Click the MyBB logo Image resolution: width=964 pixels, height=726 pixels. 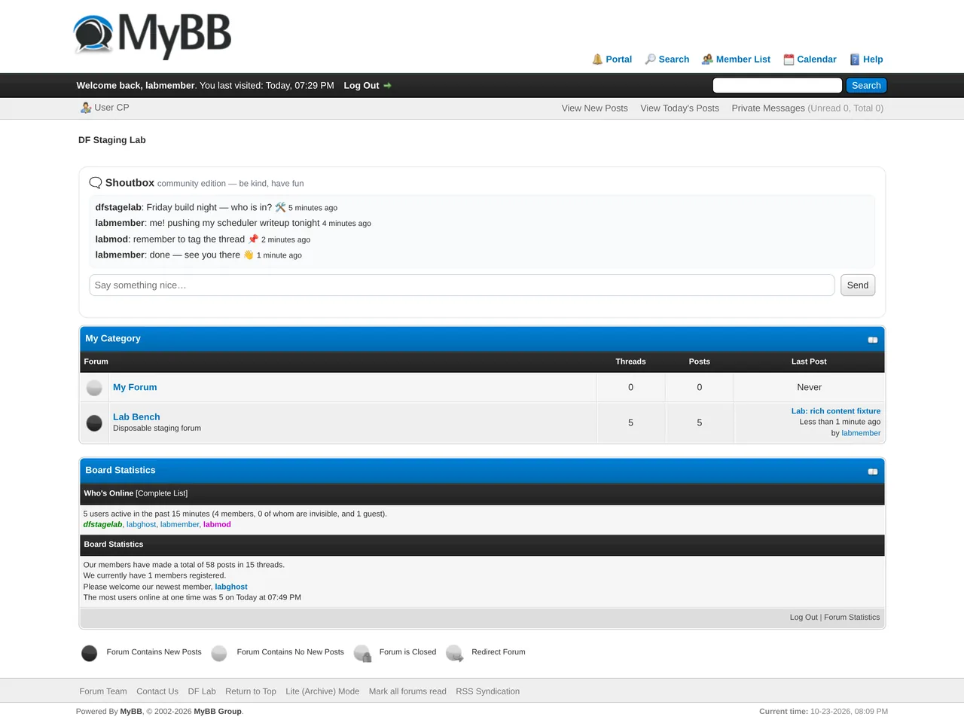pos(152,35)
